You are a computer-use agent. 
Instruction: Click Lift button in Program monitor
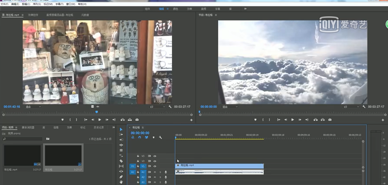tap(316, 120)
